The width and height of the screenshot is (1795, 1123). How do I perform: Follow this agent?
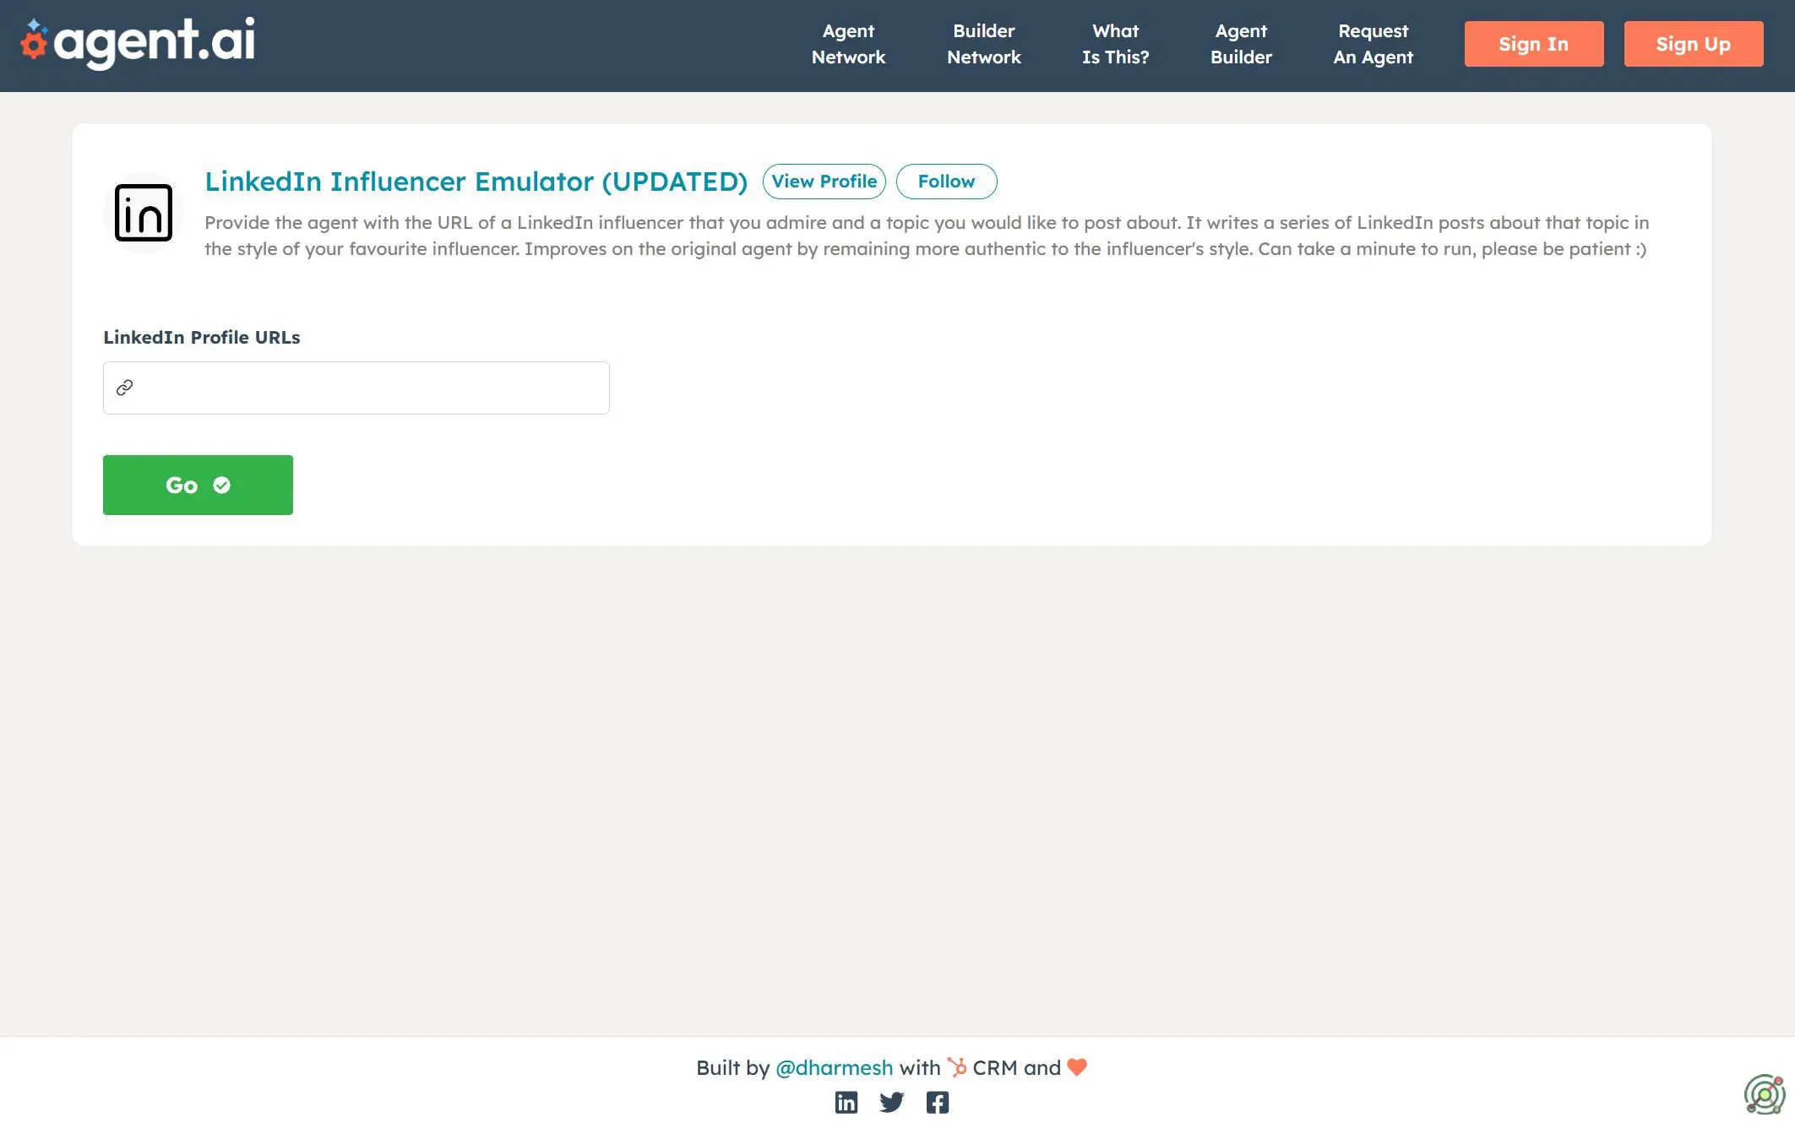(x=946, y=182)
